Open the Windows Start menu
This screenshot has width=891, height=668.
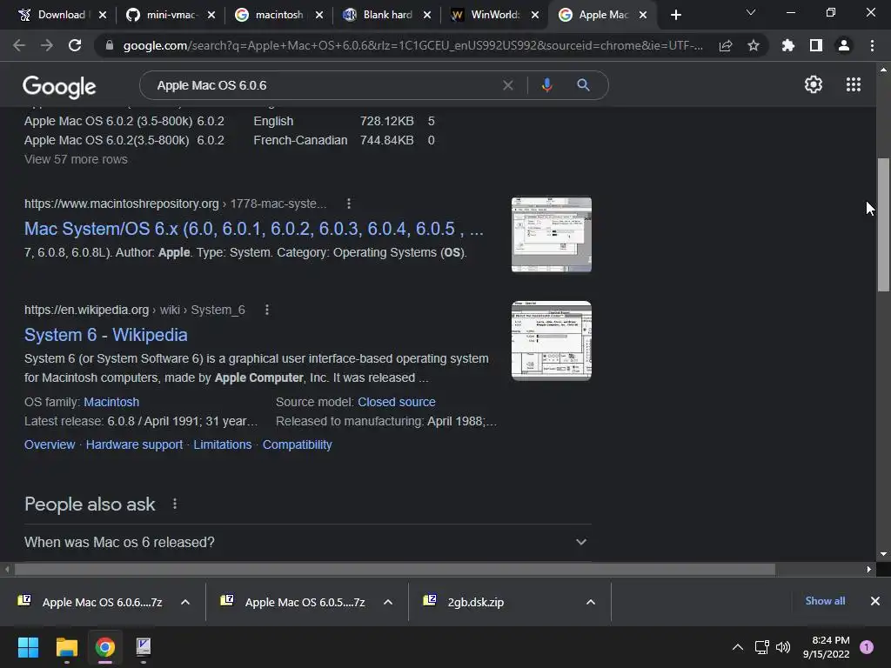28,647
